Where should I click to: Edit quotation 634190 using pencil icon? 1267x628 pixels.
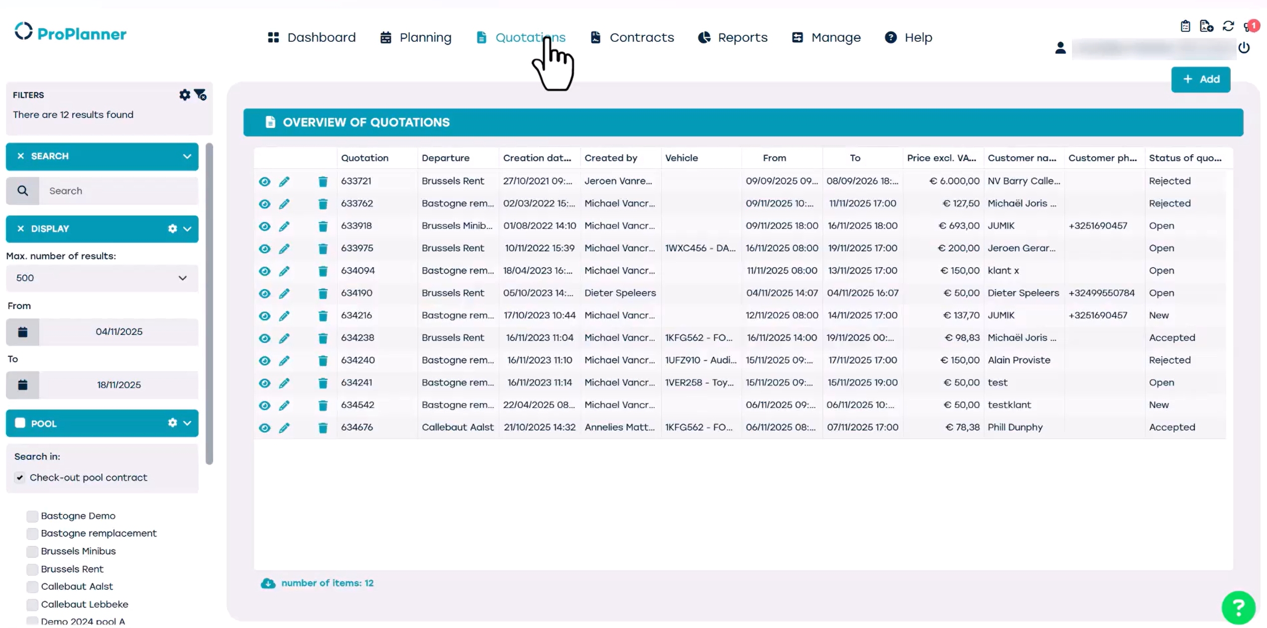pos(284,293)
